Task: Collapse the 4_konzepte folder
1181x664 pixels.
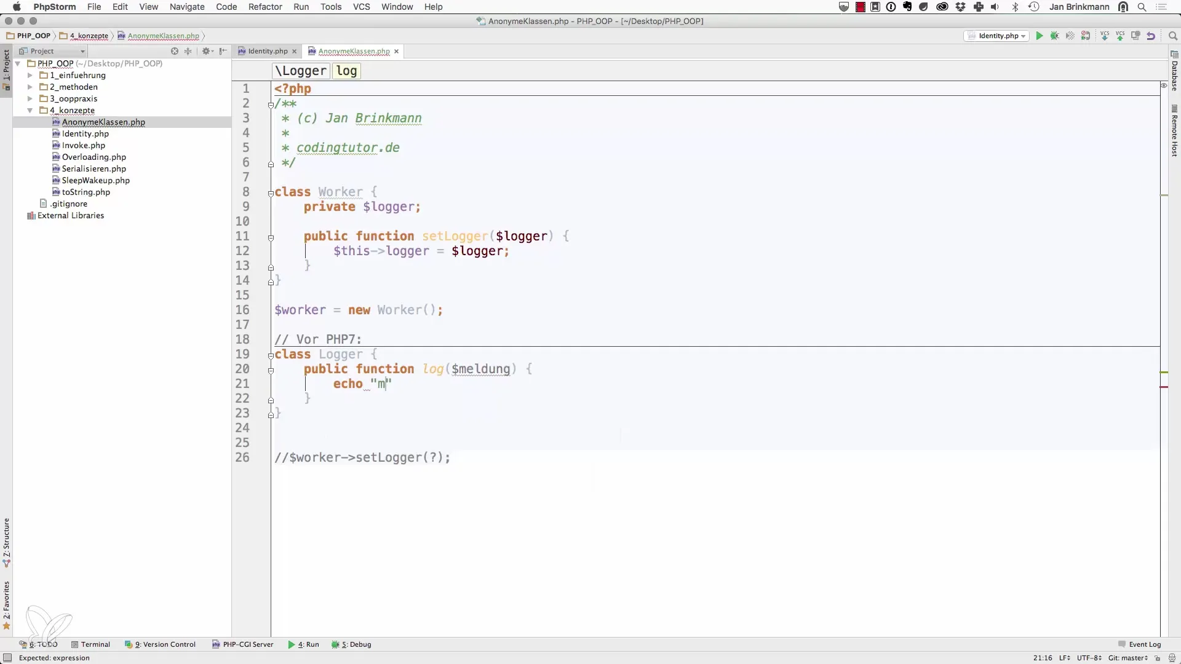Action: tap(30, 110)
